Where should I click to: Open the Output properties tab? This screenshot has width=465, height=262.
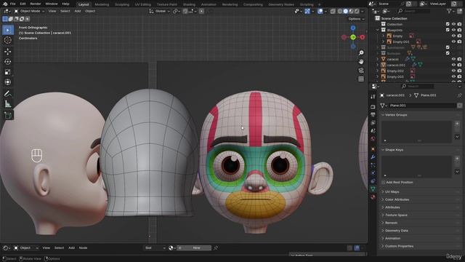coord(373,115)
